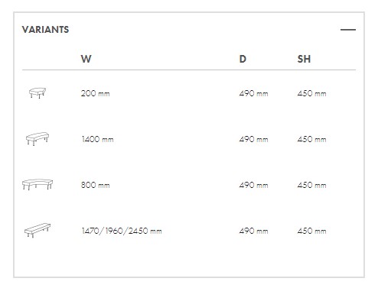Click the 1470/1960/2450 mm width value

point(122,231)
